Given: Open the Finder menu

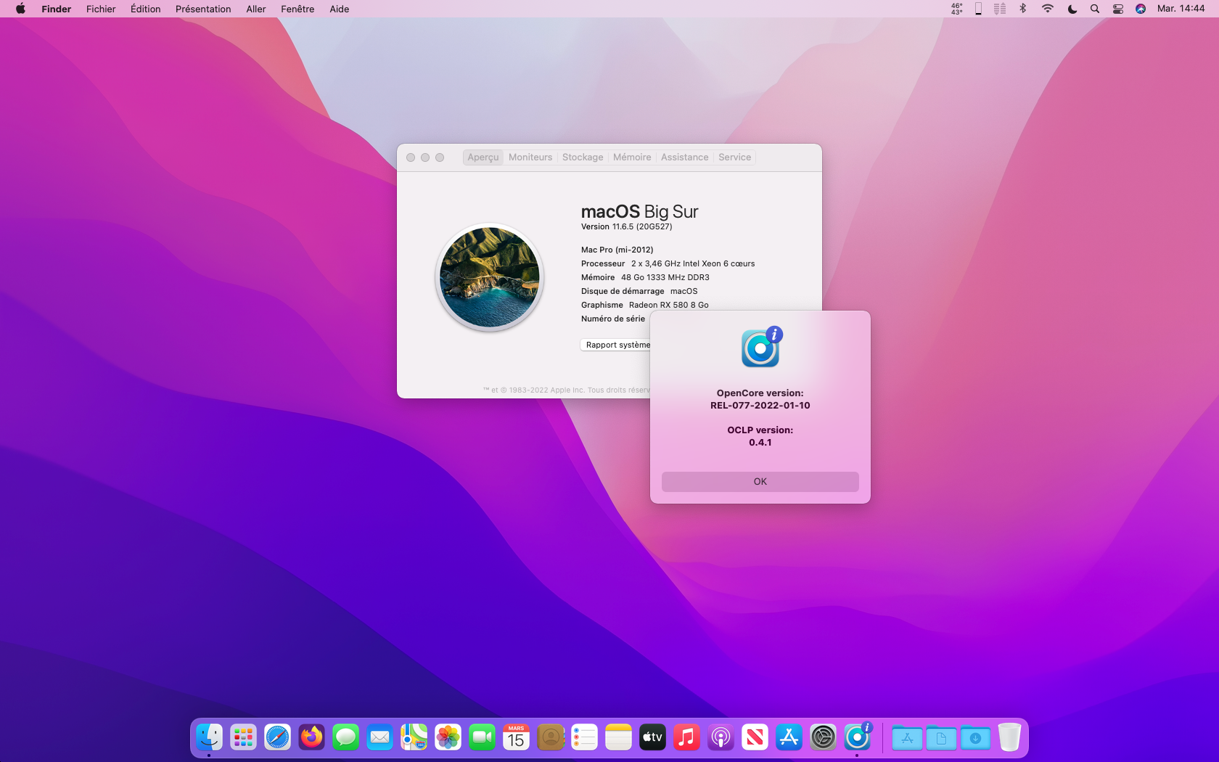Looking at the screenshot, I should coord(57,9).
